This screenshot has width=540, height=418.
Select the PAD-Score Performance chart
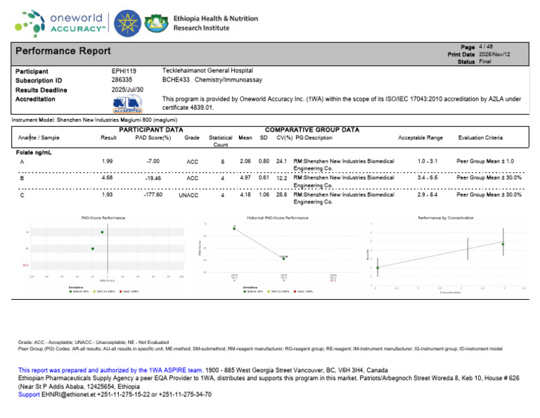(103, 254)
